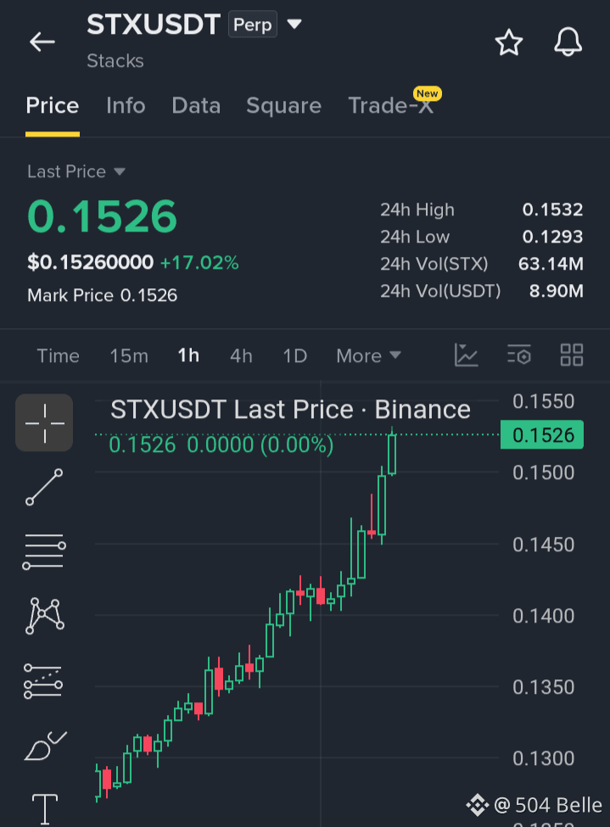Expand the Last Price dropdown
Image resolution: width=610 pixels, height=827 pixels.
(76, 171)
